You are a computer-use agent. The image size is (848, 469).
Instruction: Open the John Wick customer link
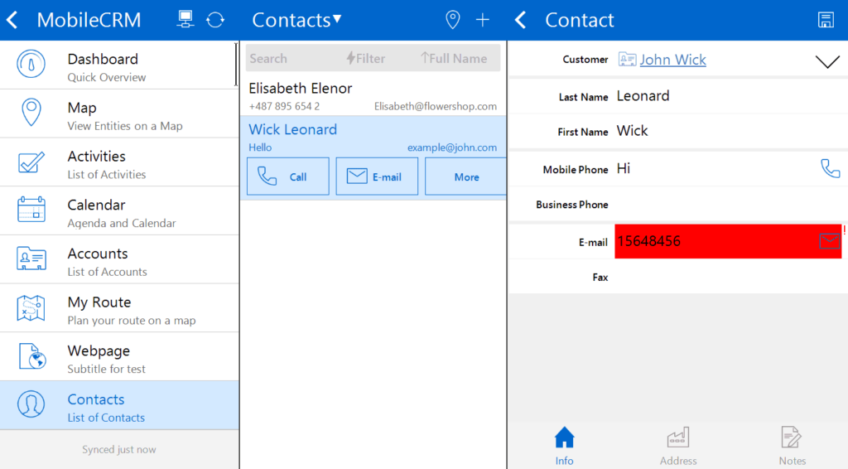(672, 60)
